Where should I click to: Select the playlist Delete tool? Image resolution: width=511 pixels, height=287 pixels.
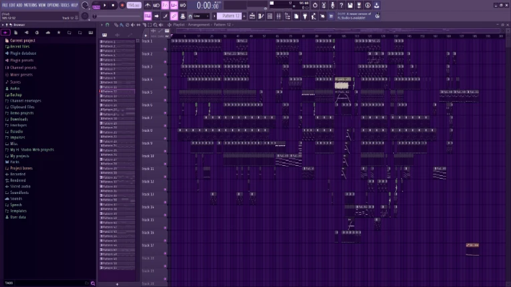pyautogui.click(x=127, y=25)
